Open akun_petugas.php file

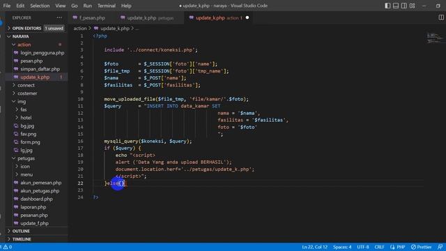tap(40, 191)
